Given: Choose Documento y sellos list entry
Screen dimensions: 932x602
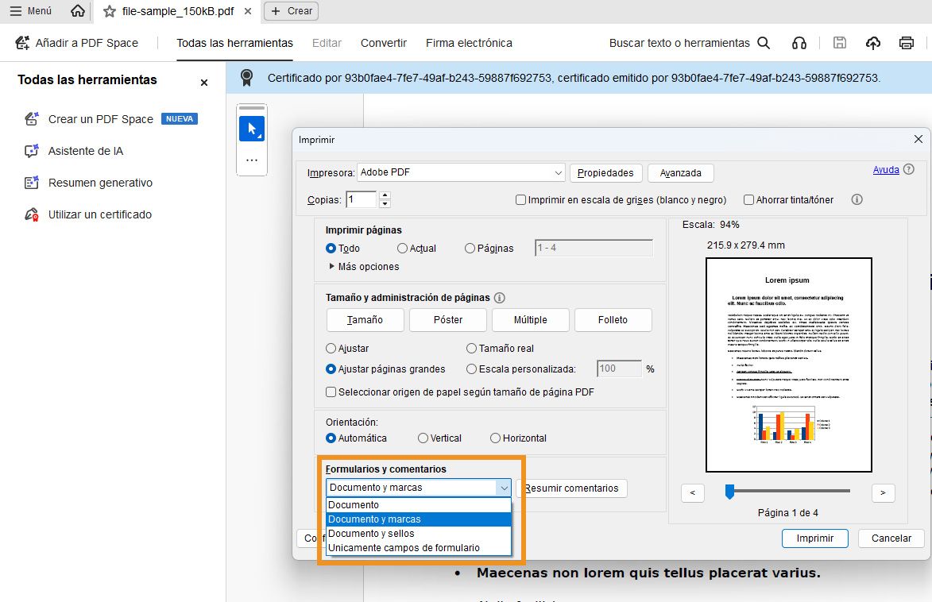Looking at the screenshot, I should coord(419,534).
